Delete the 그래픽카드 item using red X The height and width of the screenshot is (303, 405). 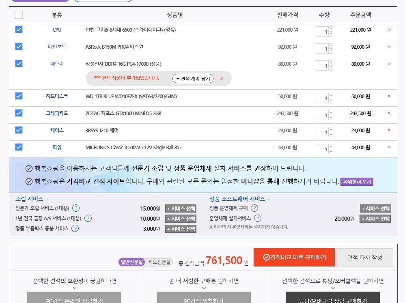(389, 113)
